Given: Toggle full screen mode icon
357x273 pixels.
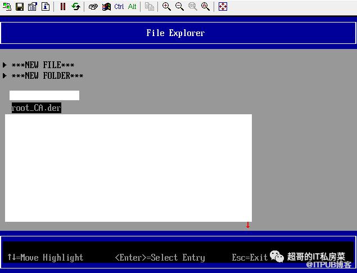Looking at the screenshot, I should 223,7.
